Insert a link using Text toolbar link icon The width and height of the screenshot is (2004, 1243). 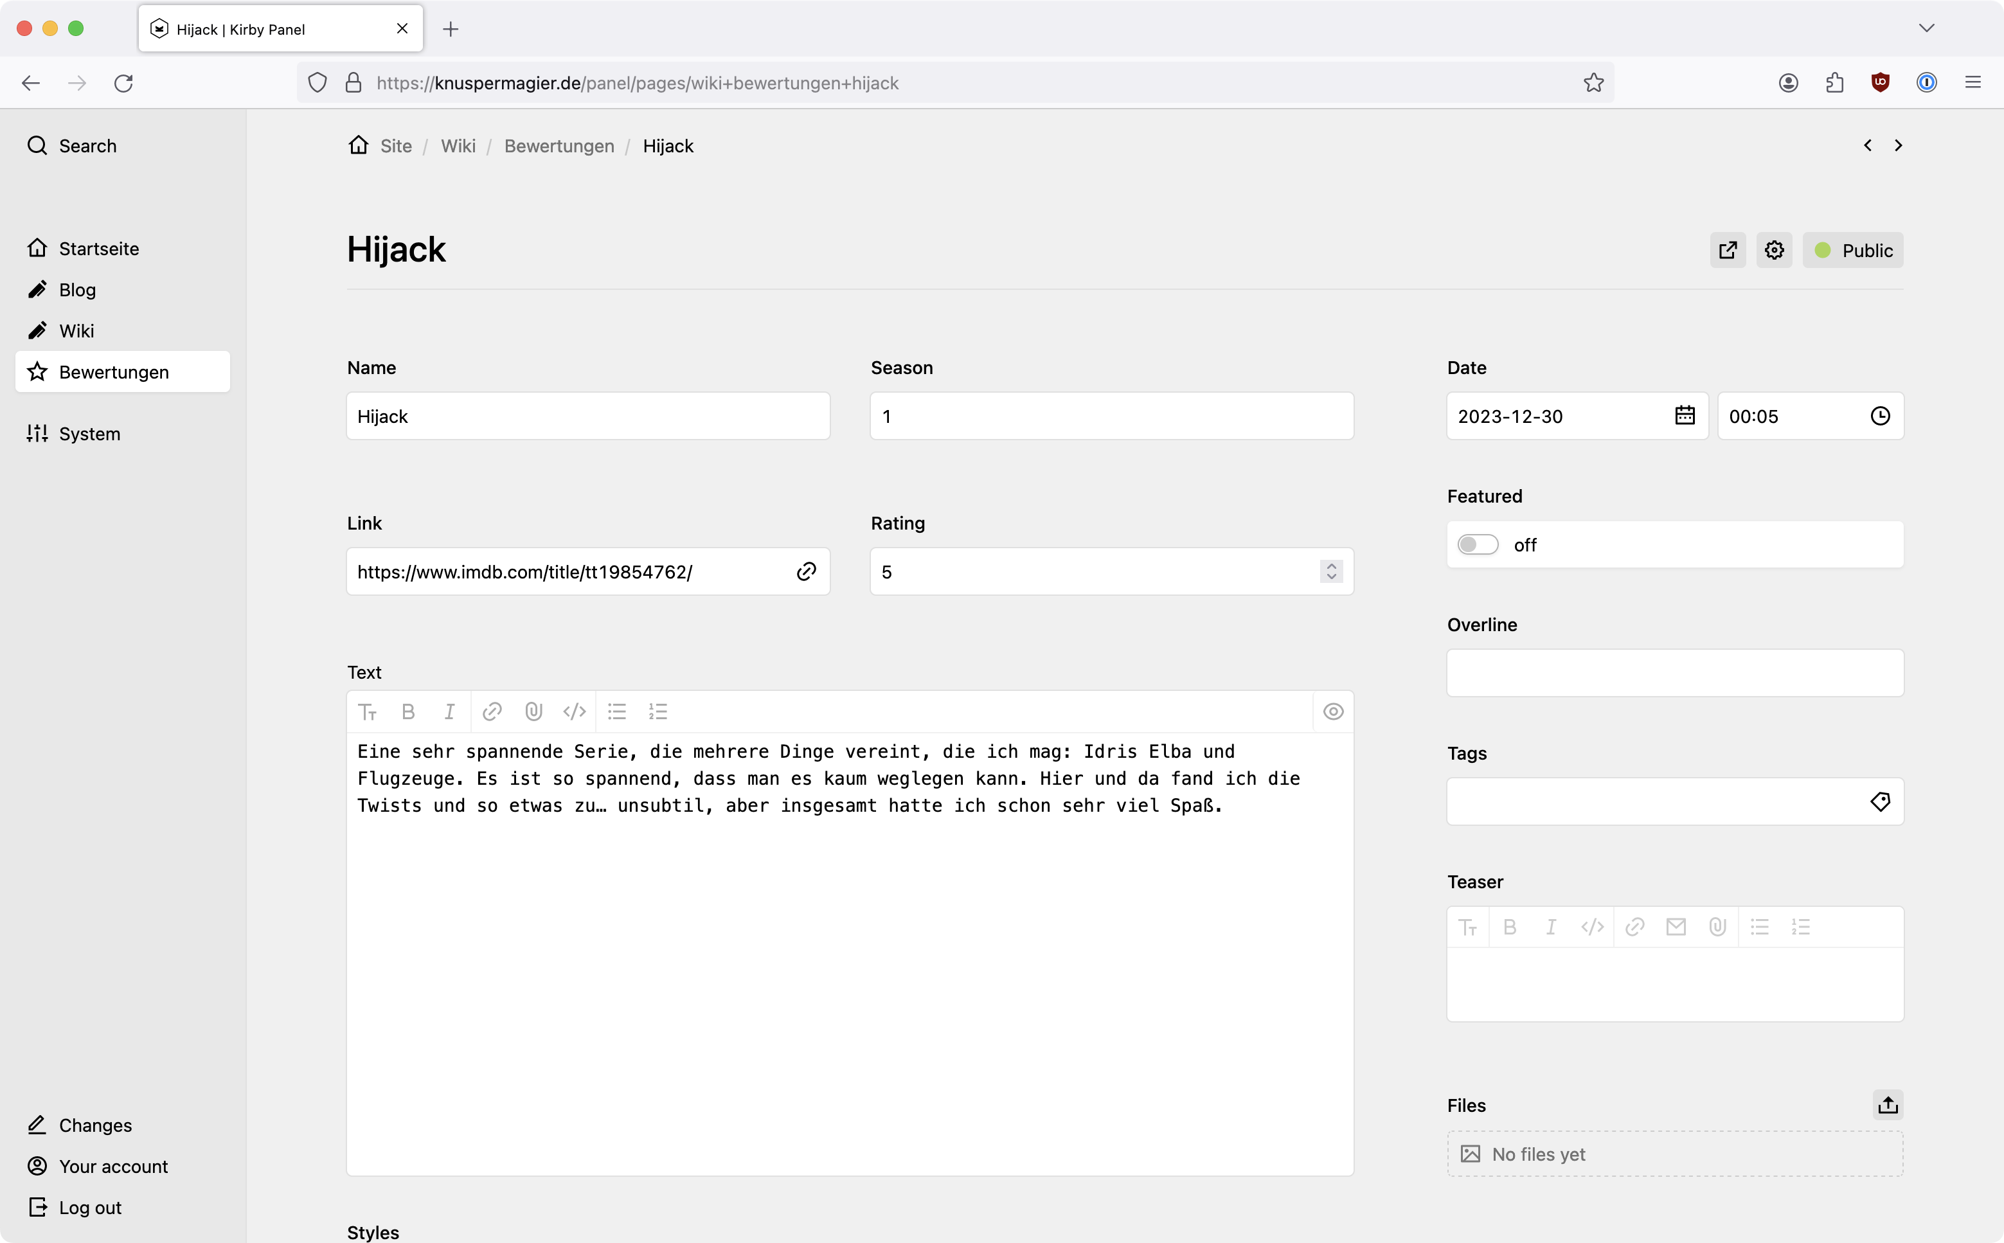[x=492, y=712]
